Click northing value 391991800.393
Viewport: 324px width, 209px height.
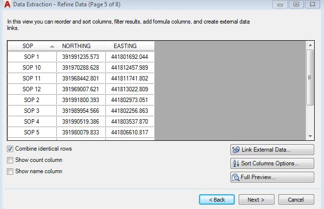[81, 100]
